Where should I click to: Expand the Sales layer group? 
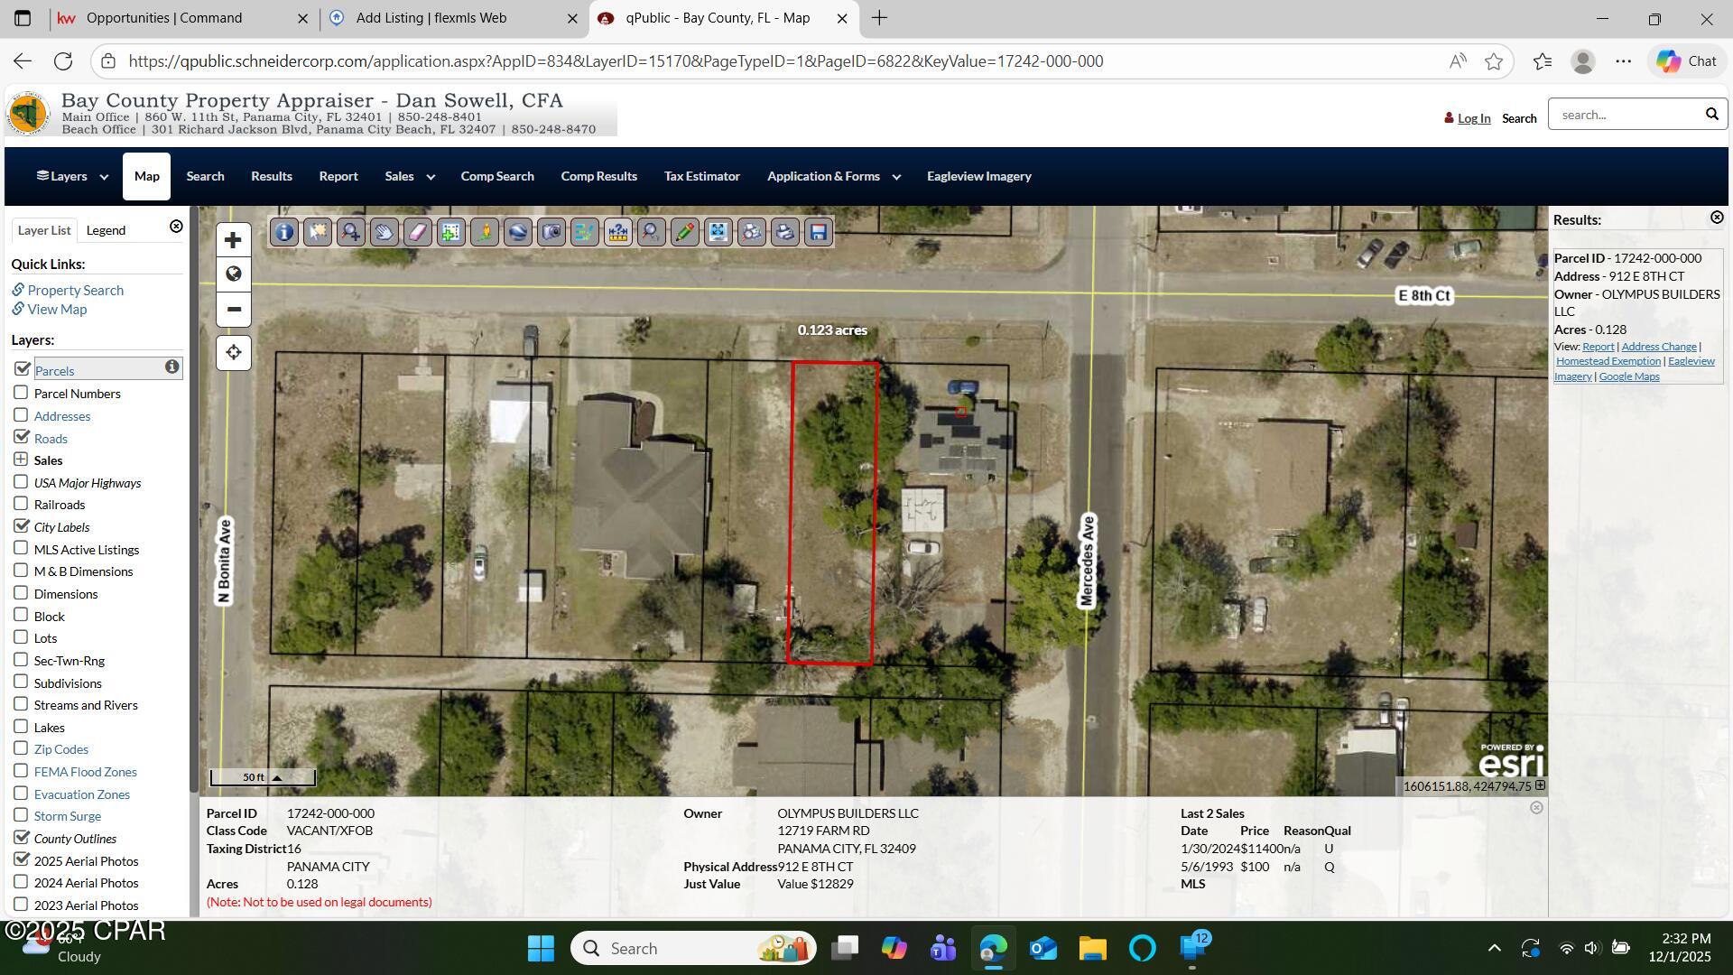[21, 460]
